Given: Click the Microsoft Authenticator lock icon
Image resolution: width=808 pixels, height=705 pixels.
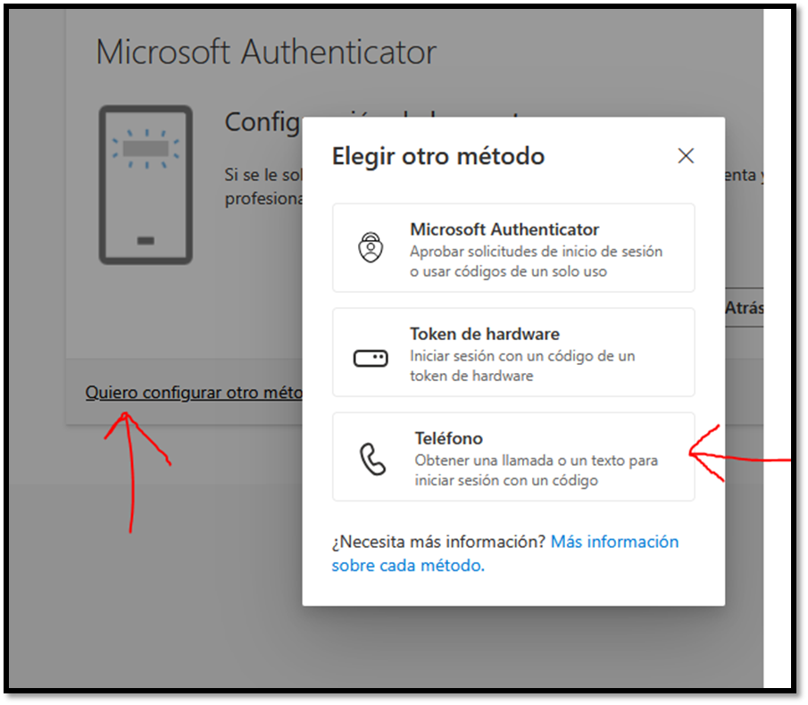Looking at the screenshot, I should [x=371, y=247].
